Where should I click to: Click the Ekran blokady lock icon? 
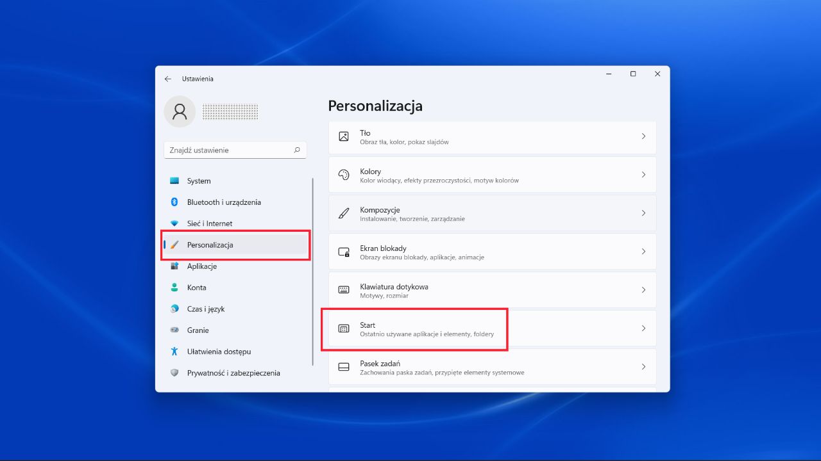[343, 252]
